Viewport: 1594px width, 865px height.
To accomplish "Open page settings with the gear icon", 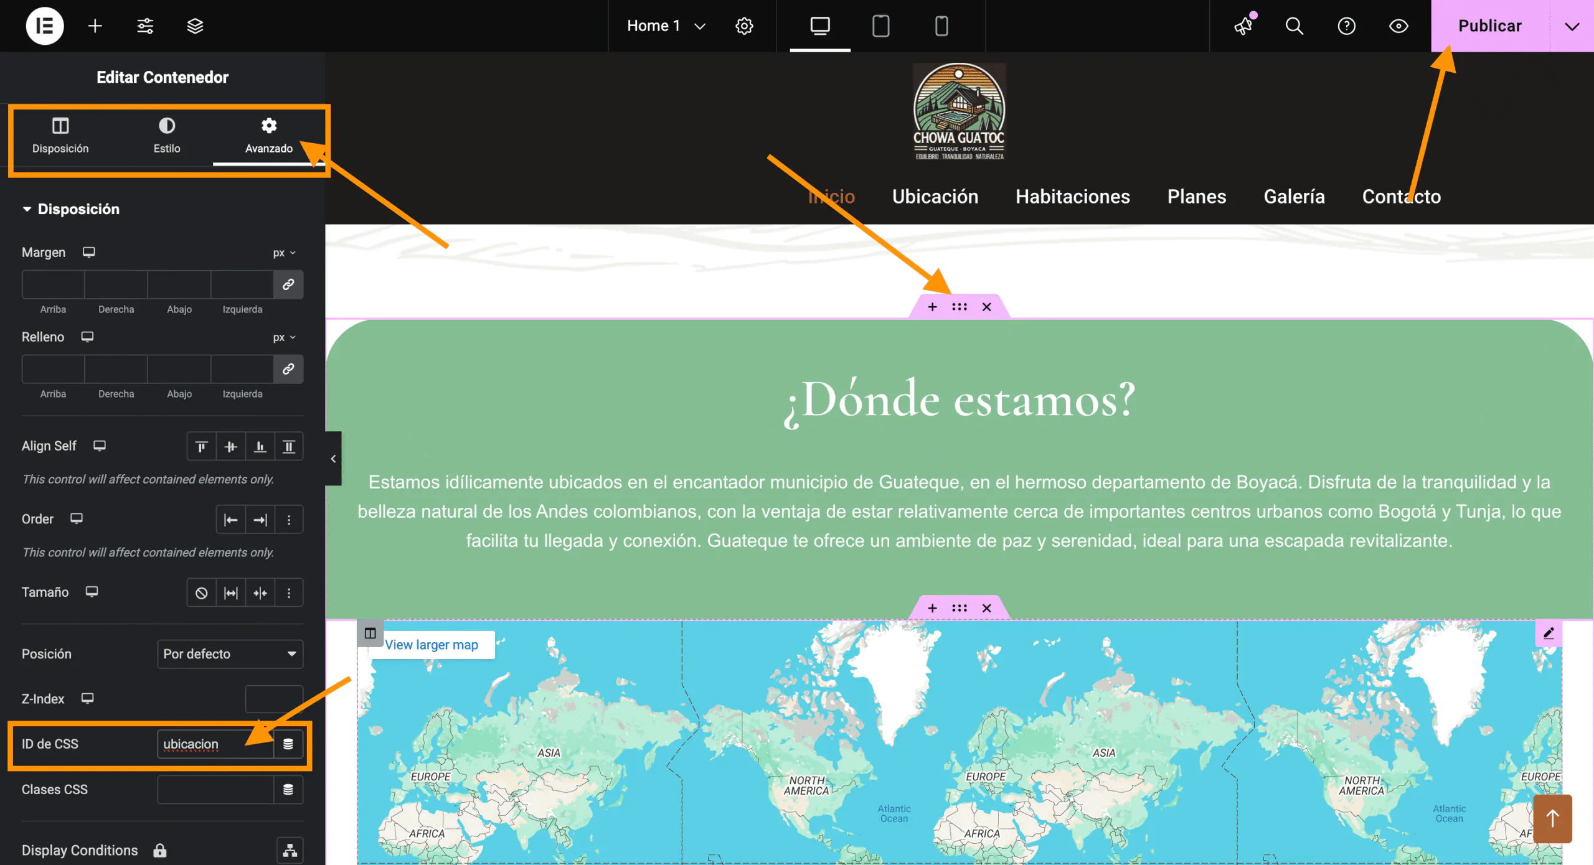I will (743, 26).
